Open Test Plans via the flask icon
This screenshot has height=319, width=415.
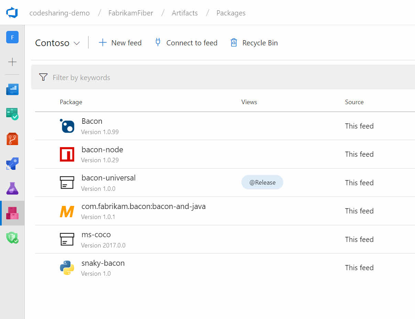(12, 188)
